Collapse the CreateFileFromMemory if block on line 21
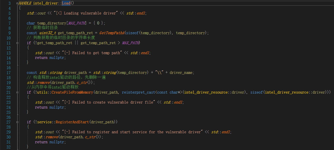This screenshot has height=150, width=334. tap(18, 92)
